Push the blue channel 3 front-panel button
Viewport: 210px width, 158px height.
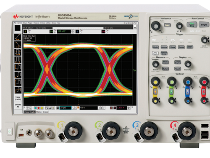tap(187, 92)
